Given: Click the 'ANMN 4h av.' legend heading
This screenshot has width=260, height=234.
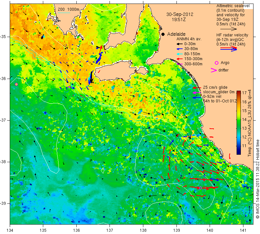Looking at the screenshot, I should click(189, 39).
